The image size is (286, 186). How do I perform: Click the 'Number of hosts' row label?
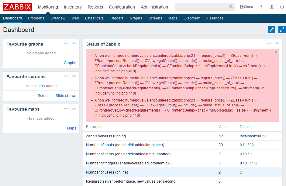pos(125,145)
